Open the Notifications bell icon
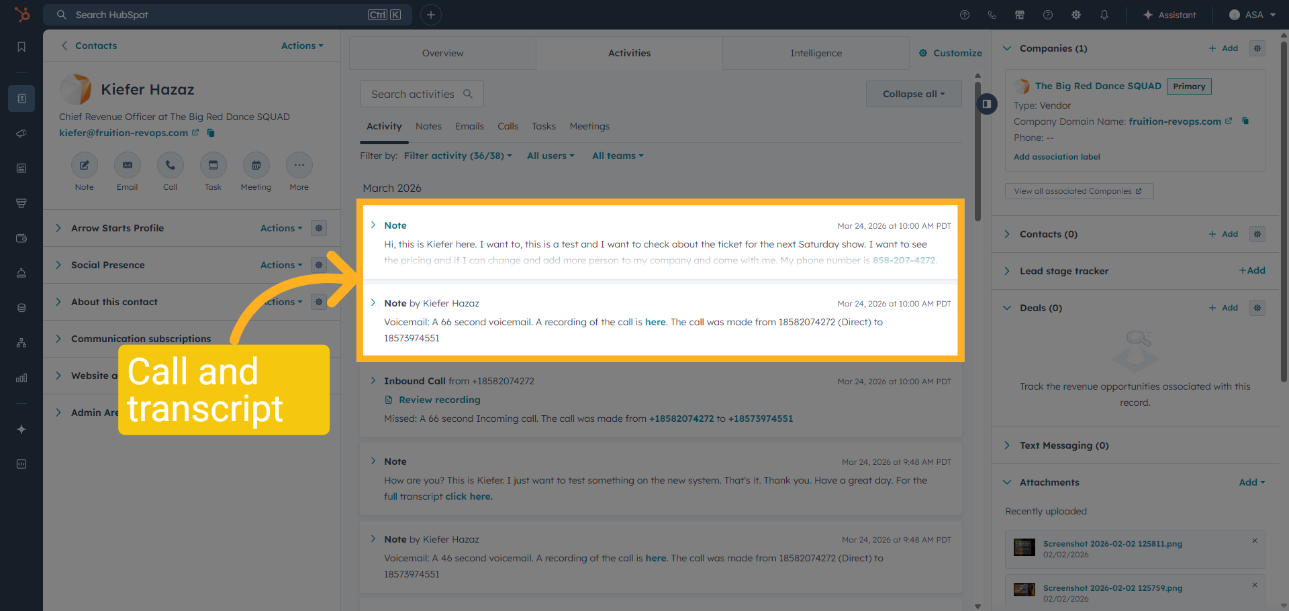The image size is (1289, 611). pyautogui.click(x=1104, y=15)
